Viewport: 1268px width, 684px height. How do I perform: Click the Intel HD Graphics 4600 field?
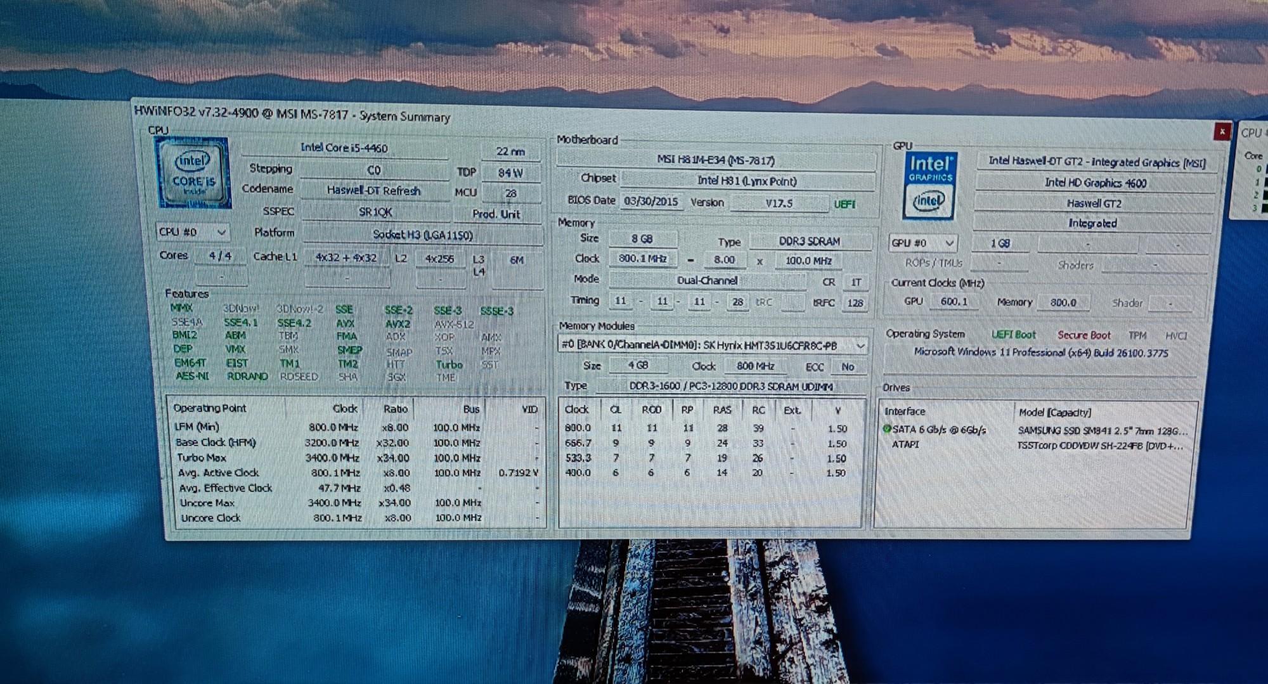(1096, 183)
